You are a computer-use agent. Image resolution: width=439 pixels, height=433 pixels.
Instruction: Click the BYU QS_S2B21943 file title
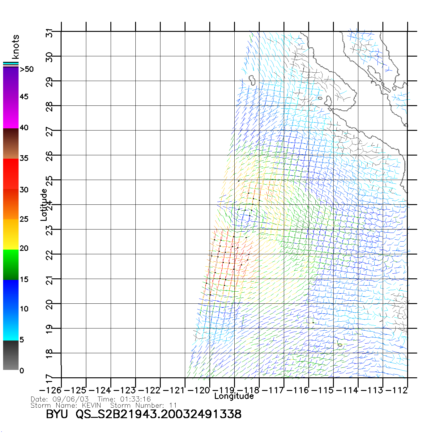click(x=144, y=414)
